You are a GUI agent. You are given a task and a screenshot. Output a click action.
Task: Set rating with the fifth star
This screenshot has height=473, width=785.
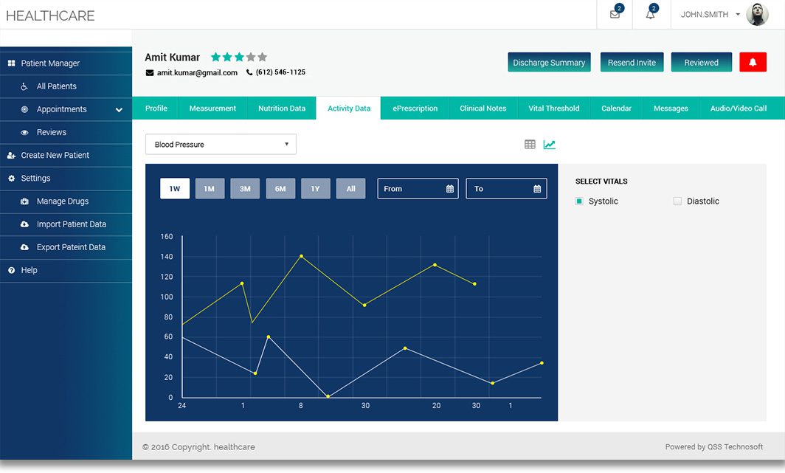click(x=263, y=57)
